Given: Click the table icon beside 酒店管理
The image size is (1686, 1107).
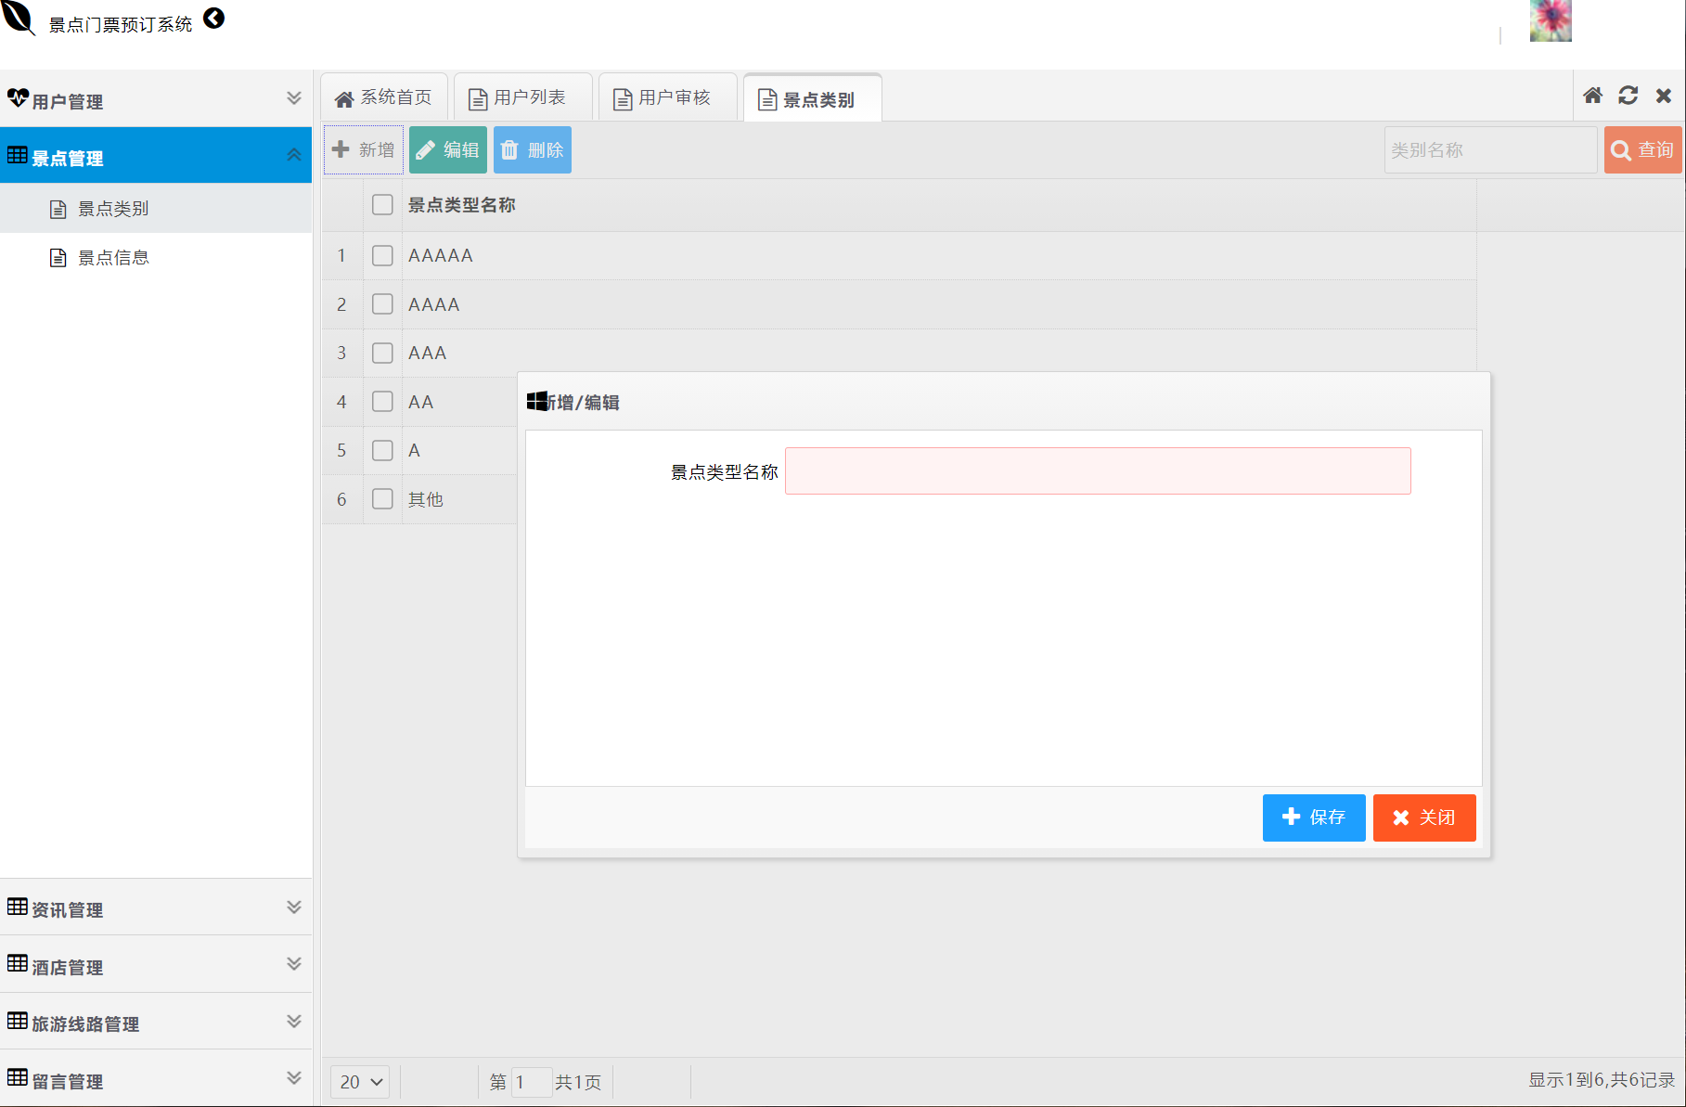Looking at the screenshot, I should (18, 963).
